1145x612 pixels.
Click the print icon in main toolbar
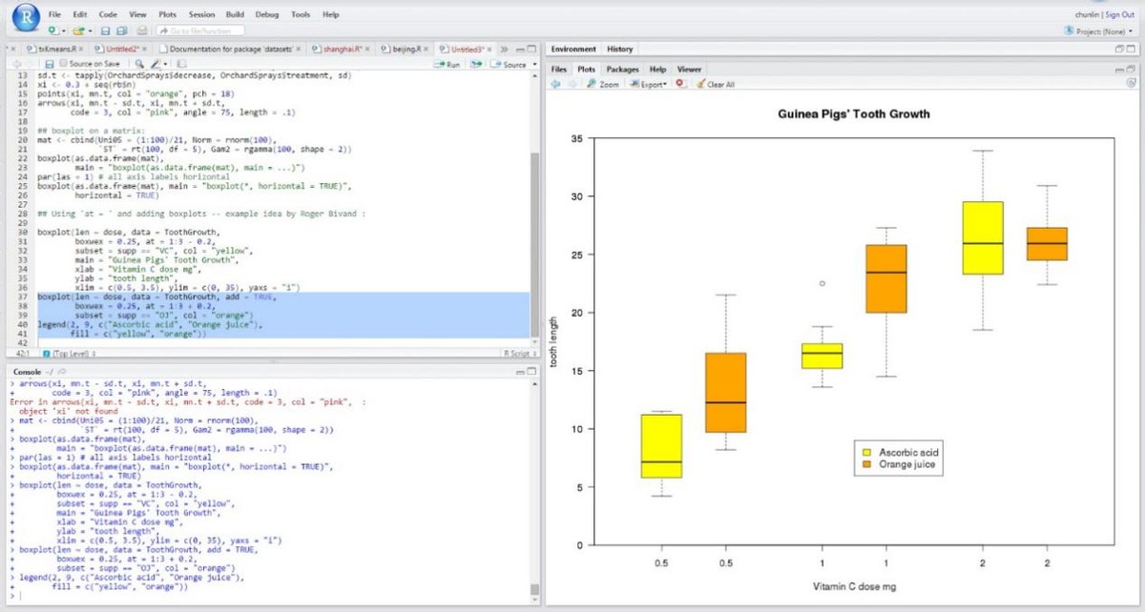click(x=141, y=31)
